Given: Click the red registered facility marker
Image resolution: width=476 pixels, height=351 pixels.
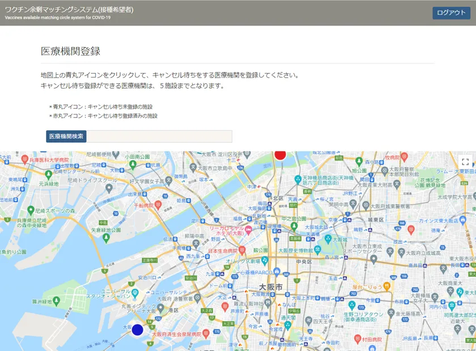Looking at the screenshot, I should pos(280,154).
